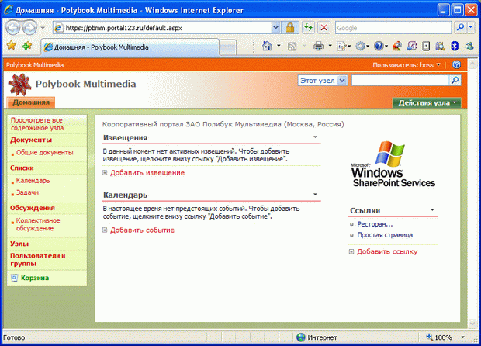481x346 pixels.
Task: Open the Извещения web part title
Action: (125, 138)
